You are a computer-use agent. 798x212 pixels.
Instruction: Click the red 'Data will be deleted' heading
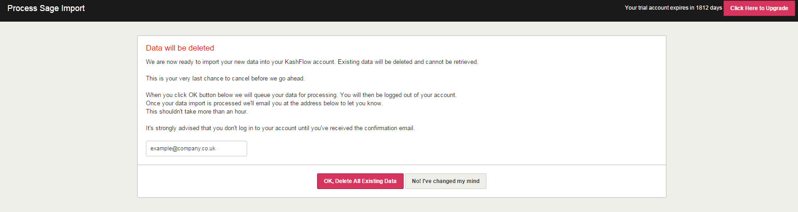pyautogui.click(x=179, y=48)
